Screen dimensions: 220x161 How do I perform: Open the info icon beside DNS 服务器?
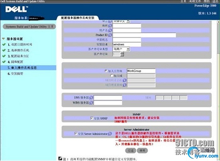(x=91, y=98)
